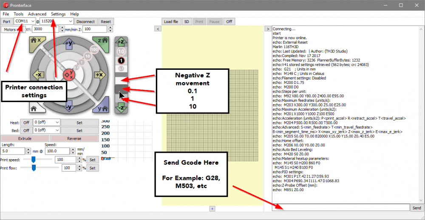Click the Z feedrate spinner arrows
This screenshot has height=220, width=425.
tap(110, 29)
